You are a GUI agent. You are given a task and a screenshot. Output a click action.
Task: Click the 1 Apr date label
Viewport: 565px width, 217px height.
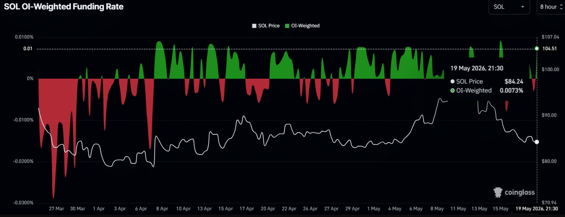(x=99, y=209)
